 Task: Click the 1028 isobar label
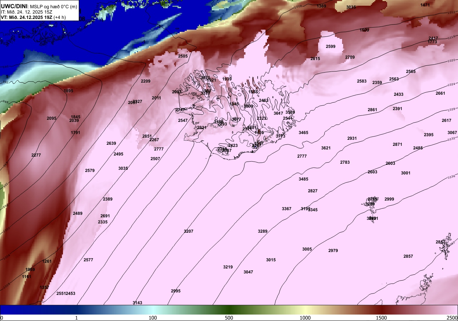pyautogui.click(x=452, y=109)
